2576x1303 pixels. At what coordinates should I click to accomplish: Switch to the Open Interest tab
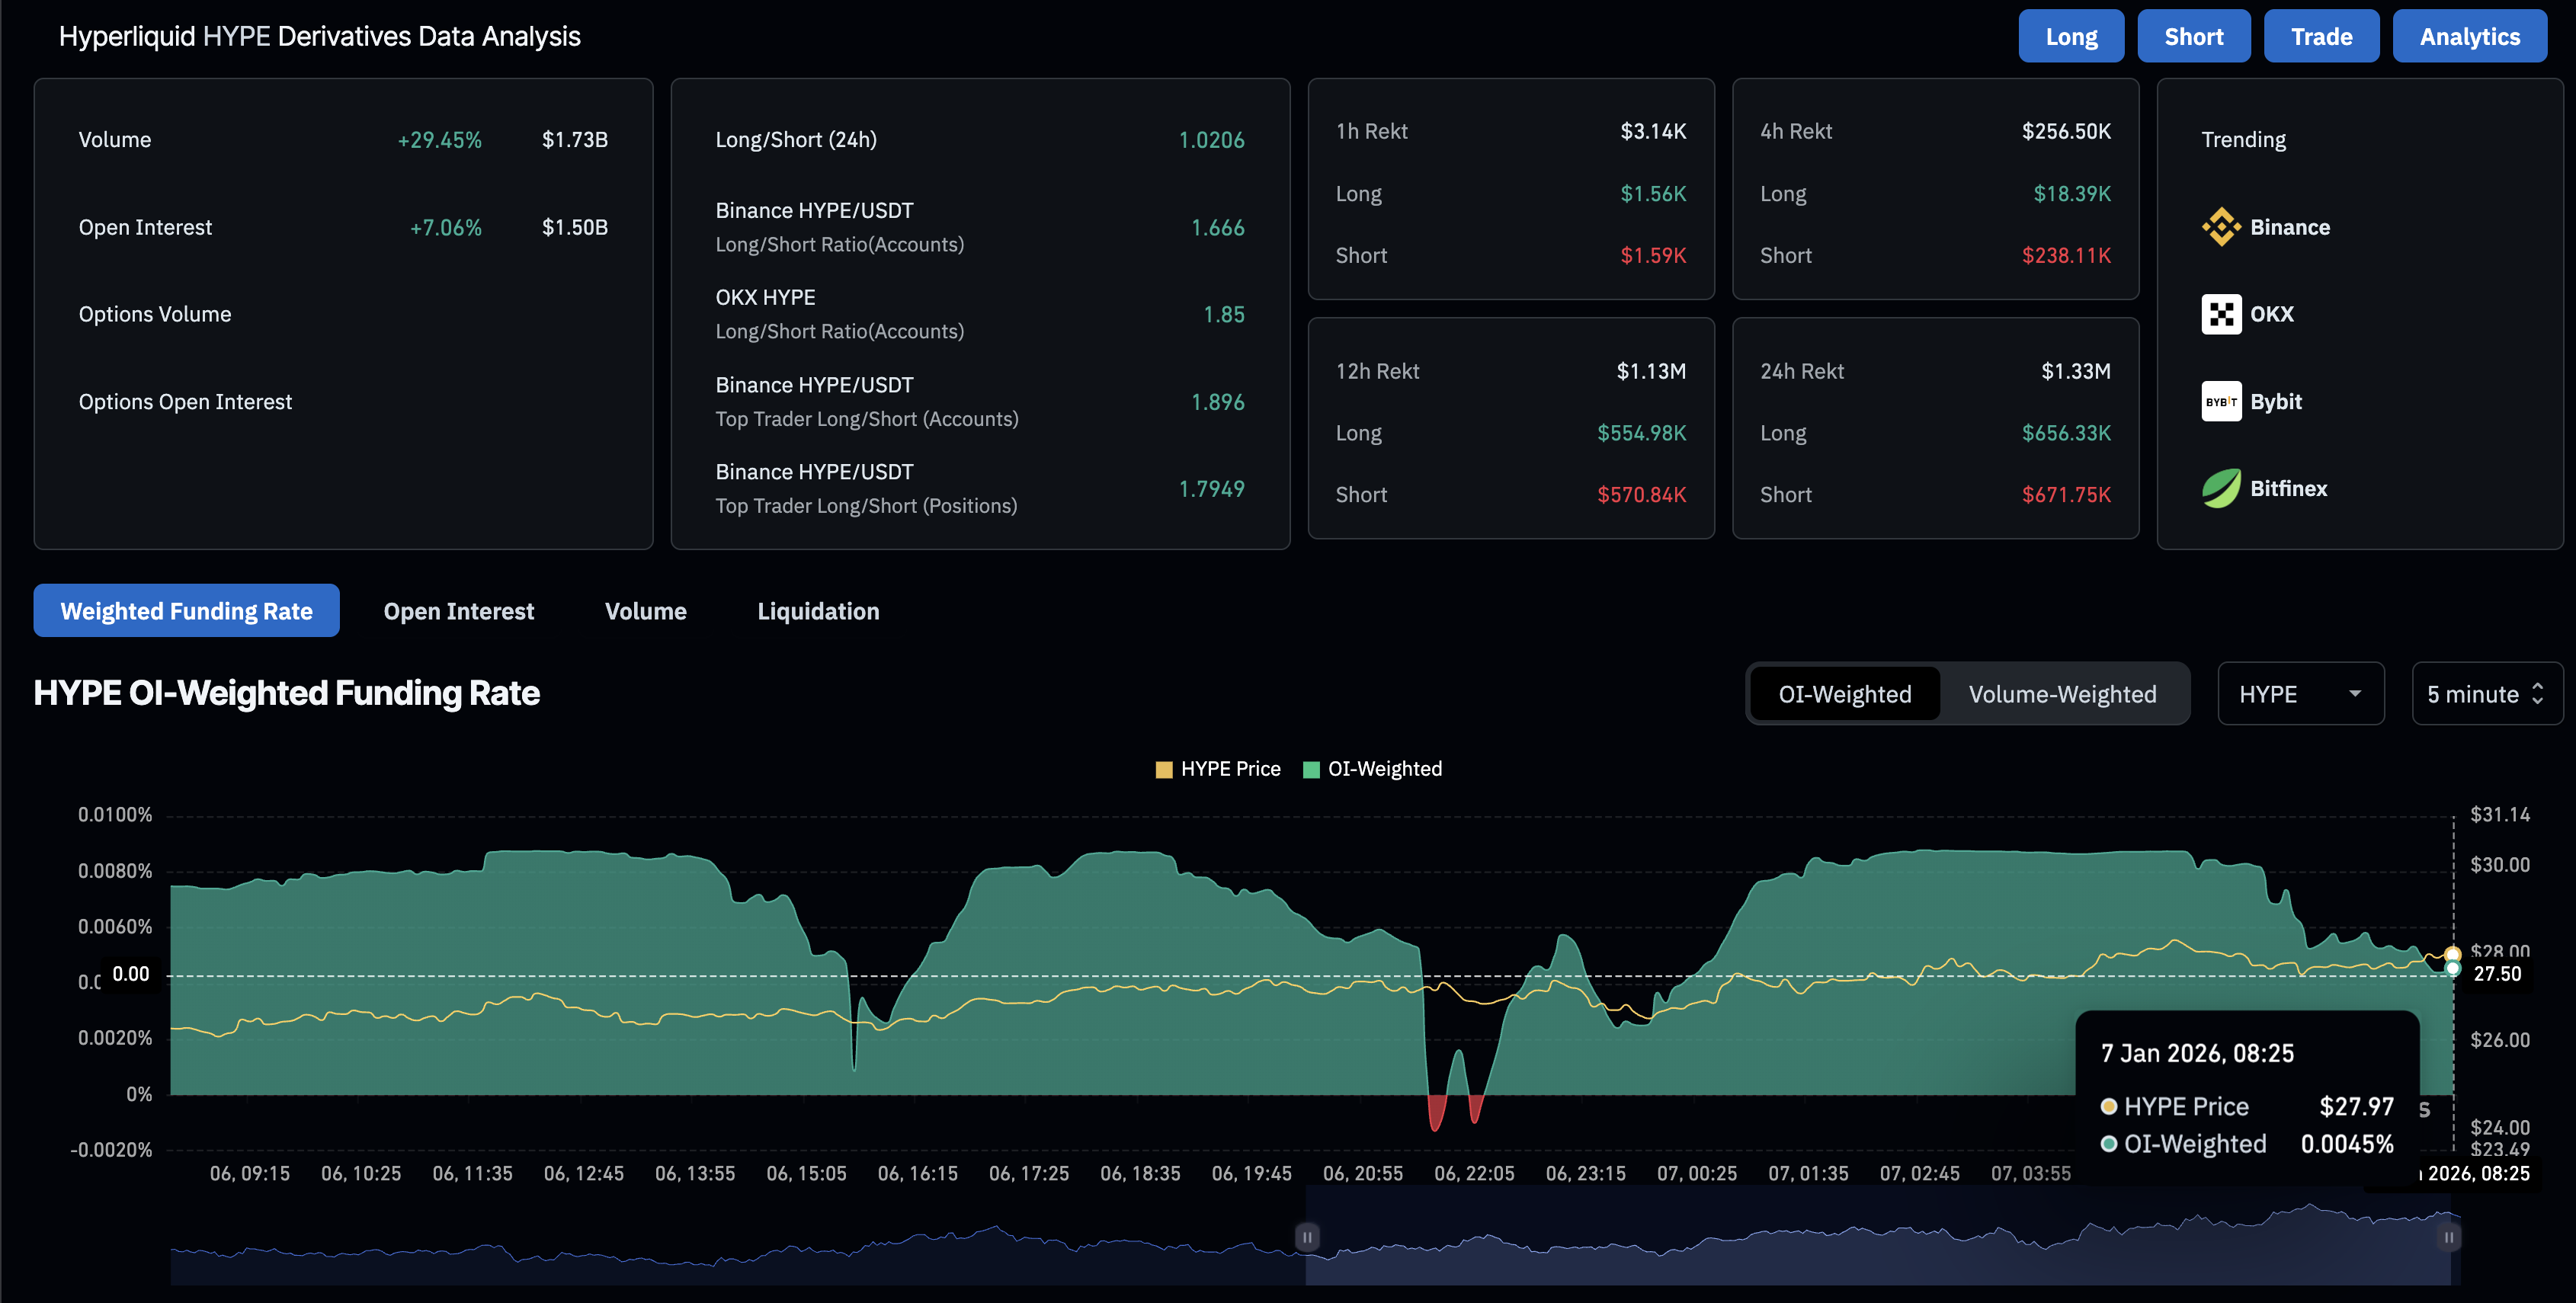coord(459,611)
